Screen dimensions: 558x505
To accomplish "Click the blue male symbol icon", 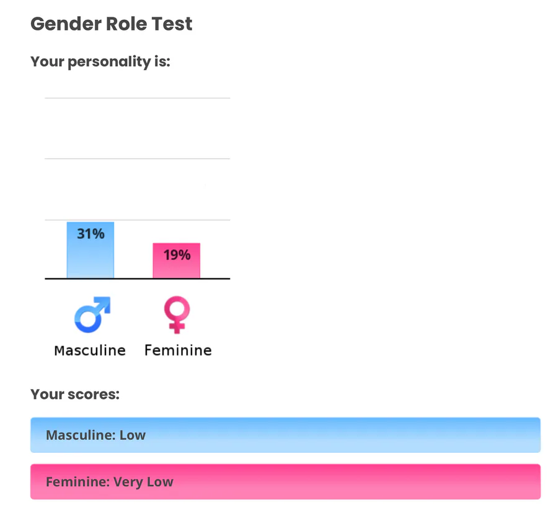I will (x=92, y=315).
